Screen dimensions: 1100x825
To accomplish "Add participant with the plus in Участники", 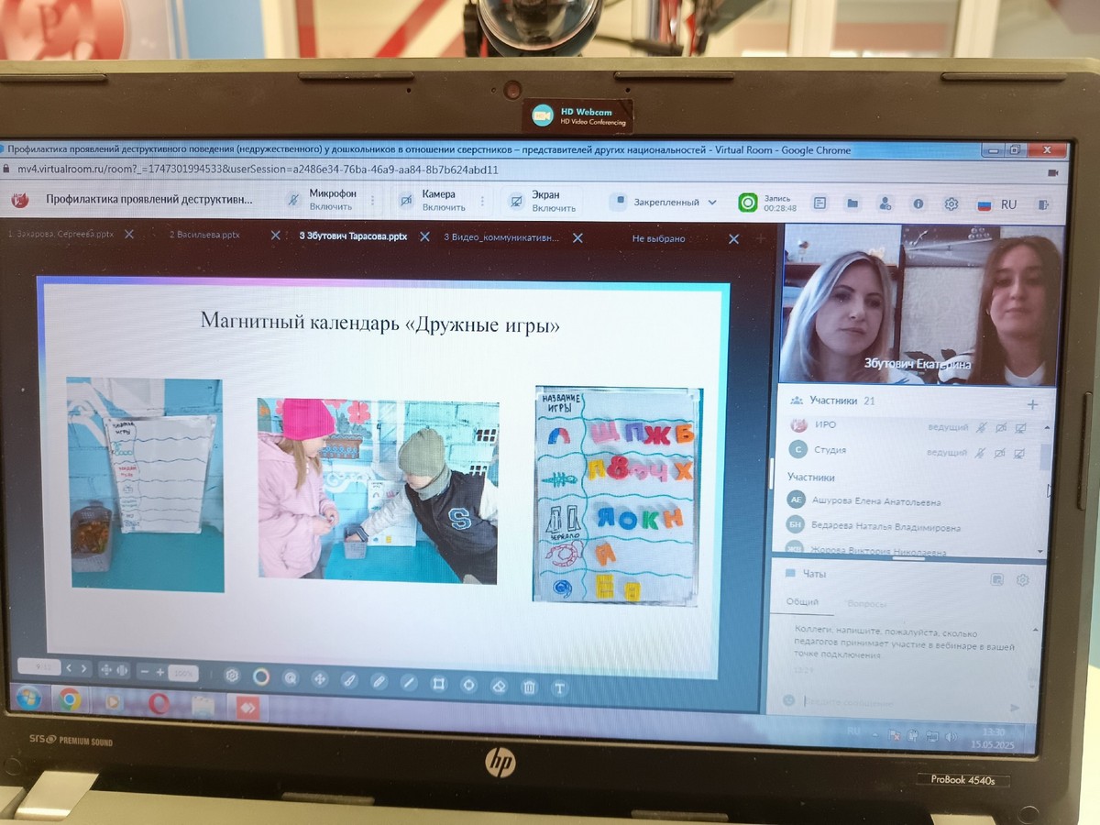I will click(x=1032, y=404).
